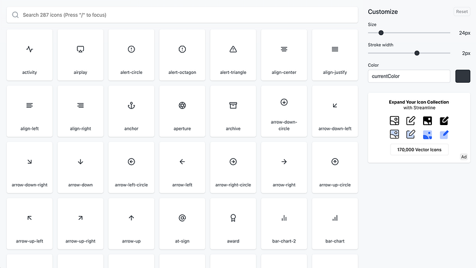The height and width of the screenshot is (268, 476).
Task: Select the arrow-up-right icon
Action: 80,224
